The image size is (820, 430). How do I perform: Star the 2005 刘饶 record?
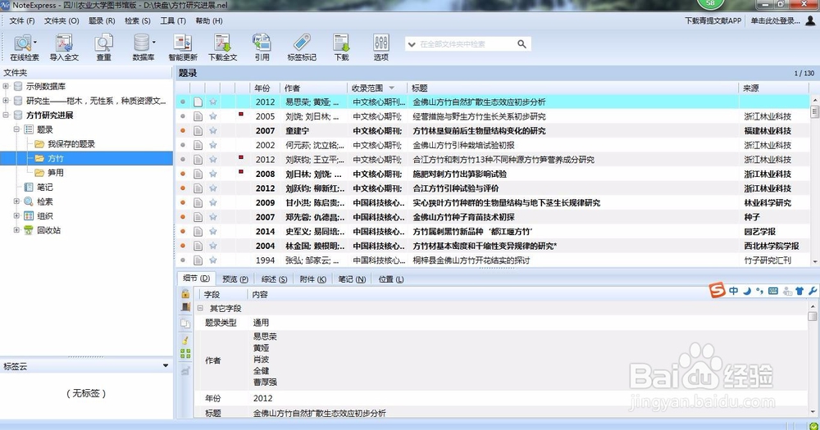click(x=213, y=116)
